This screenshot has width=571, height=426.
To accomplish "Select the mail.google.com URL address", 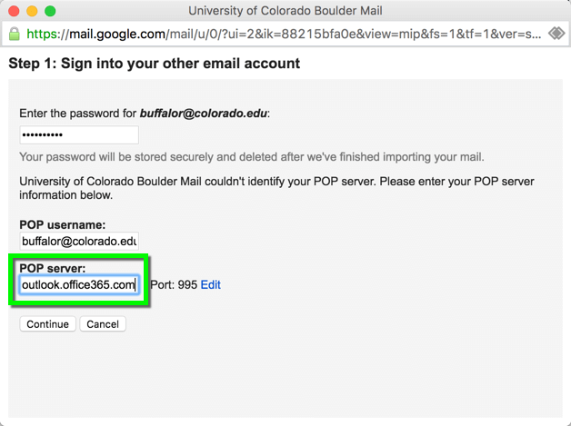I will pyautogui.click(x=284, y=34).
